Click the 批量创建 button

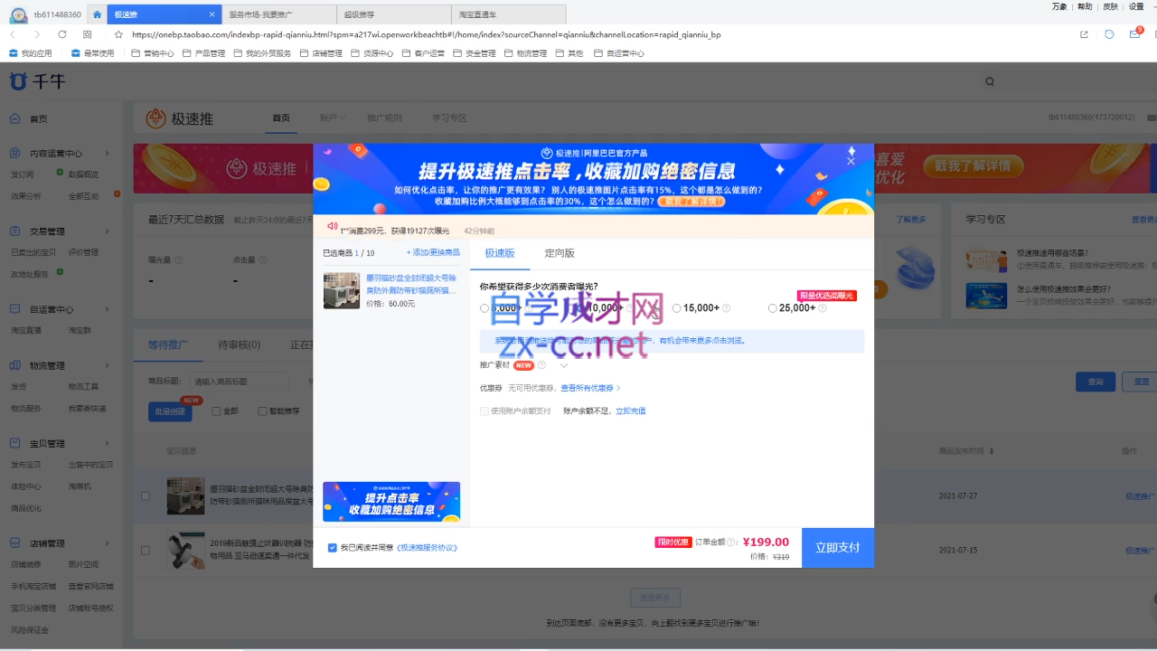click(170, 411)
